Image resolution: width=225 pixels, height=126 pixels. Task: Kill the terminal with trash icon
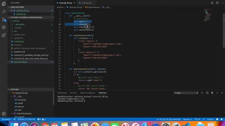coord(212,93)
